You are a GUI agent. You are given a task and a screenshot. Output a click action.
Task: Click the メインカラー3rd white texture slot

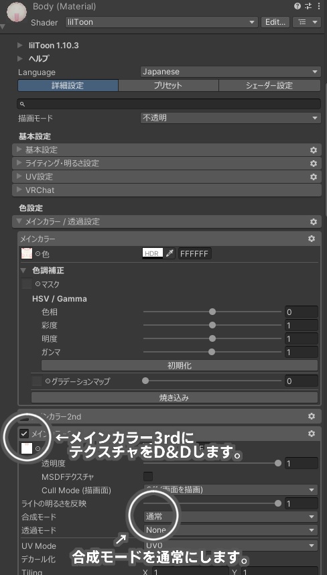[x=26, y=448]
